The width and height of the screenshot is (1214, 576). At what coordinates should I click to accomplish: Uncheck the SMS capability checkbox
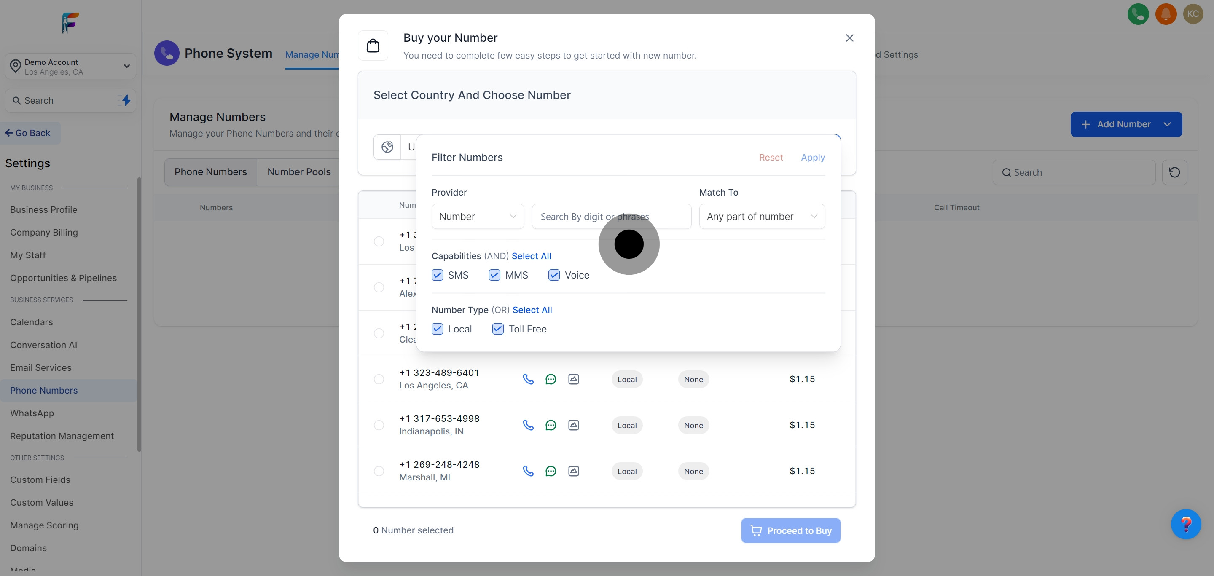tap(438, 275)
